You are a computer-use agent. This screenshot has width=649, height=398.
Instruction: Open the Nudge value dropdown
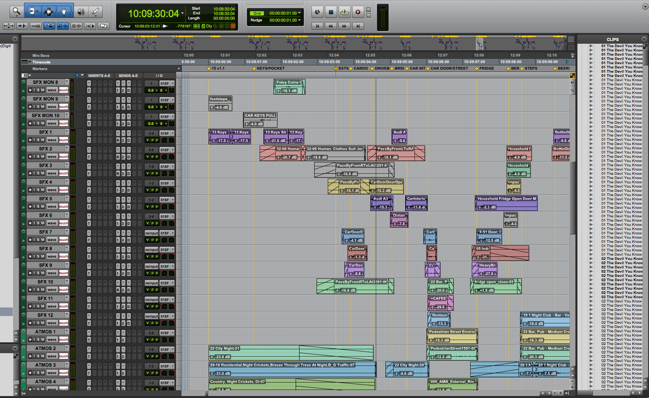point(300,20)
